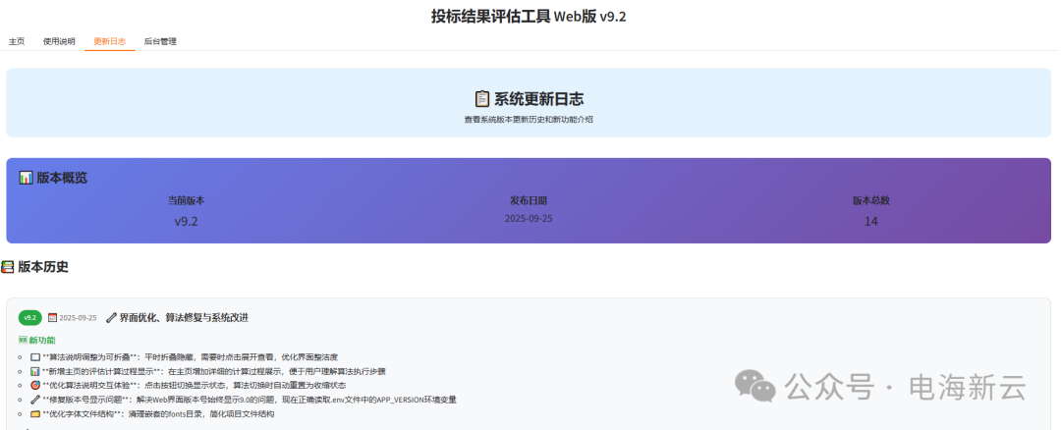This screenshot has width=1061, height=430.
Task: Click the 2025-09-25 date under 发布日期
Action: pyautogui.click(x=529, y=218)
